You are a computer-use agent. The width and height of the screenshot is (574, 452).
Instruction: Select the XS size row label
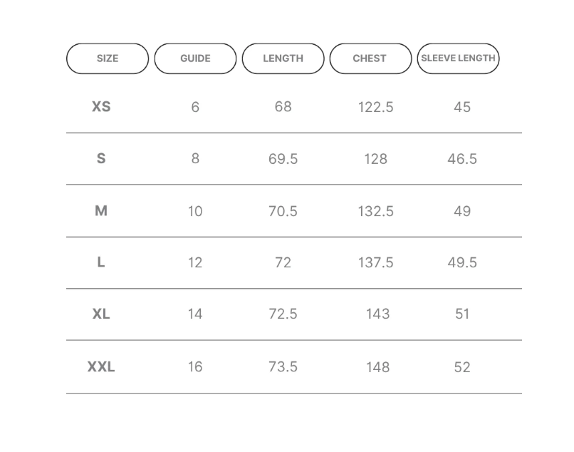point(101,107)
